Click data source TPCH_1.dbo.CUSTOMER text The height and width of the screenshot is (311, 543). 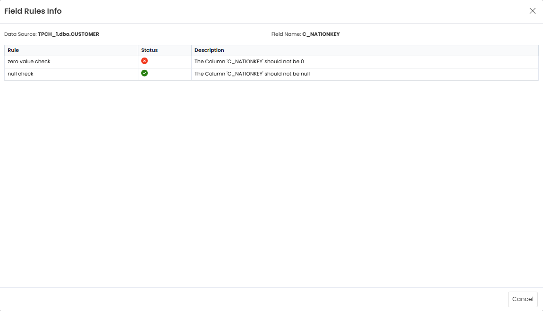click(68, 34)
